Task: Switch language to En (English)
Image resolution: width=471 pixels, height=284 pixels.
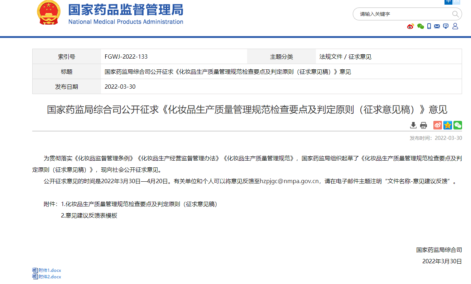Action: click(x=456, y=2)
